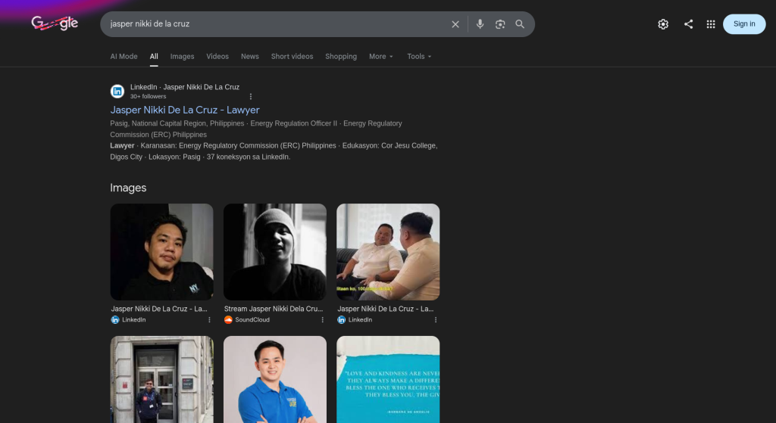Open more options for LinkedIn result
776x423 pixels.
pyautogui.click(x=251, y=96)
